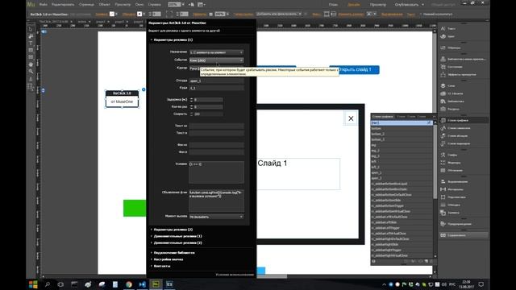The image size is (516, 290).
Task: Expand Дополнительные реклики (1) section
Action: [176, 236]
